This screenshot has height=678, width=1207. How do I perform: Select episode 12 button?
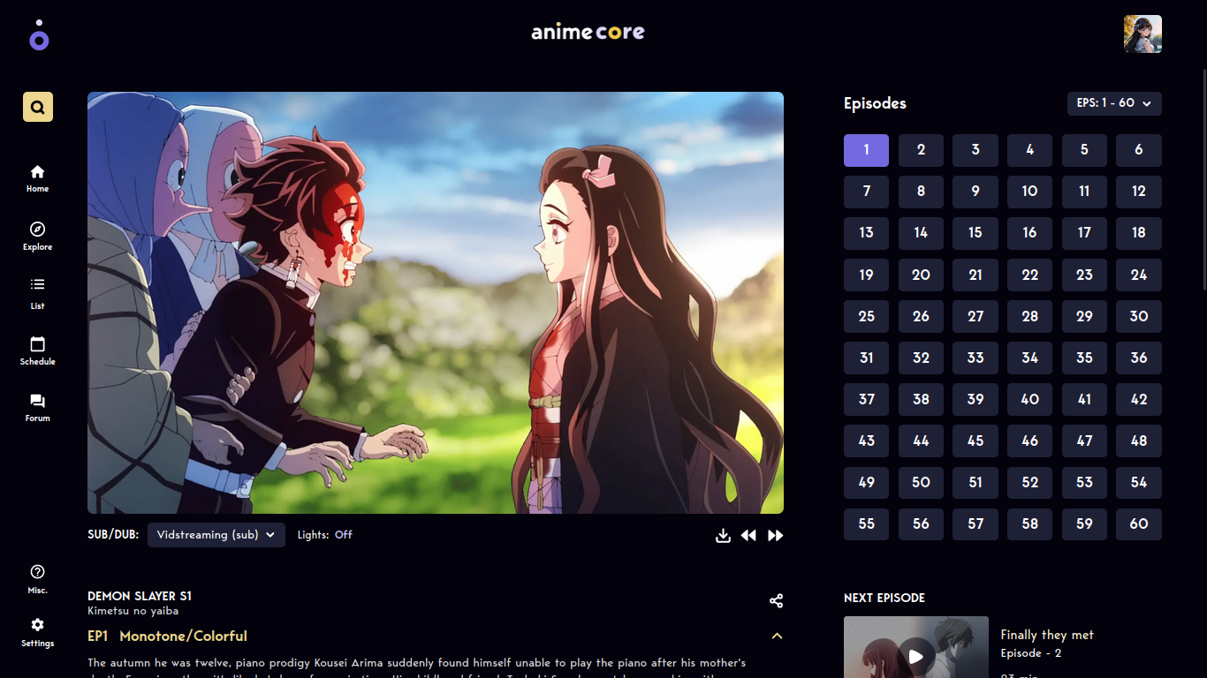coord(1139,192)
